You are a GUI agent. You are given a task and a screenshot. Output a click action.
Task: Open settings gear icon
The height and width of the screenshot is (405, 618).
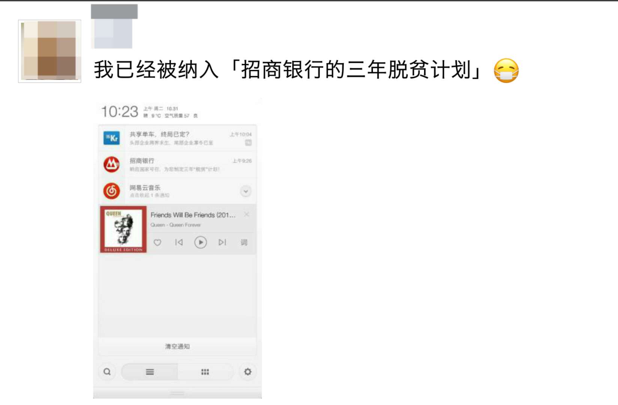[248, 372]
